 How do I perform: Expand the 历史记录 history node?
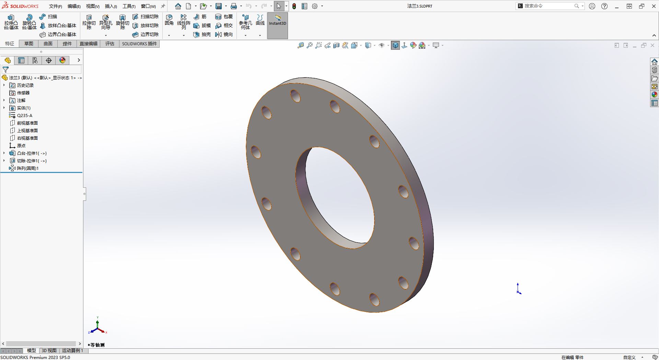(4, 85)
